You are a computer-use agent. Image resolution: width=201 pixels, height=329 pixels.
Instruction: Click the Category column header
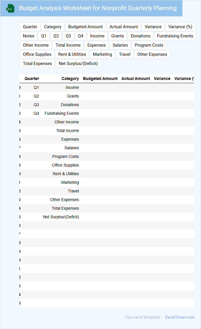click(x=70, y=79)
